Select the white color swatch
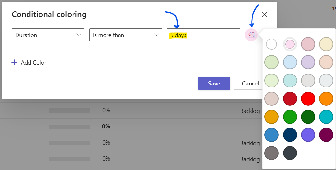The height and width of the screenshot is (170, 336). [272, 44]
